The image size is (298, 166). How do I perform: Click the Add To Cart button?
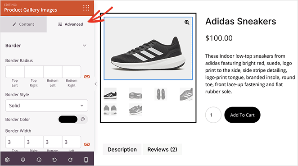pyautogui.click(x=242, y=115)
